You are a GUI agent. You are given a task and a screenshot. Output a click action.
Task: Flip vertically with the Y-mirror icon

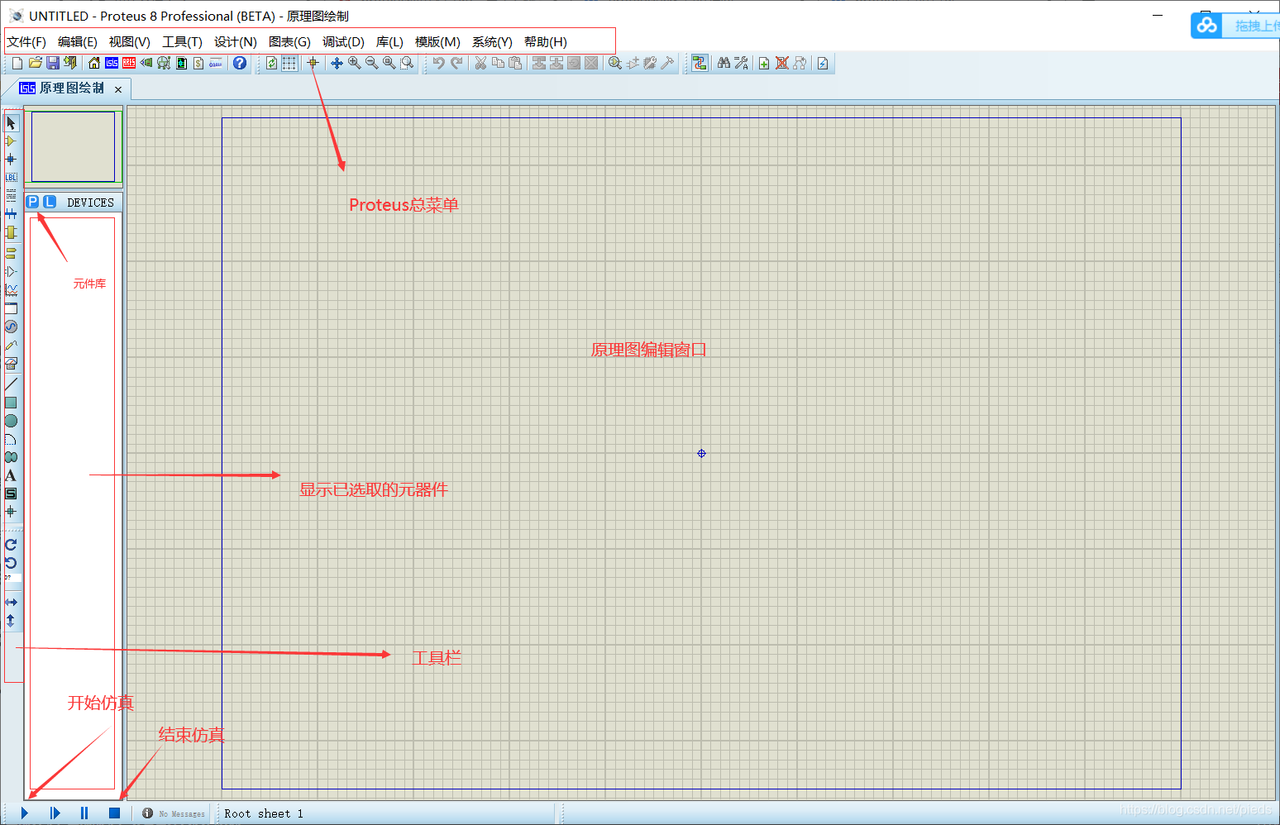(x=11, y=621)
